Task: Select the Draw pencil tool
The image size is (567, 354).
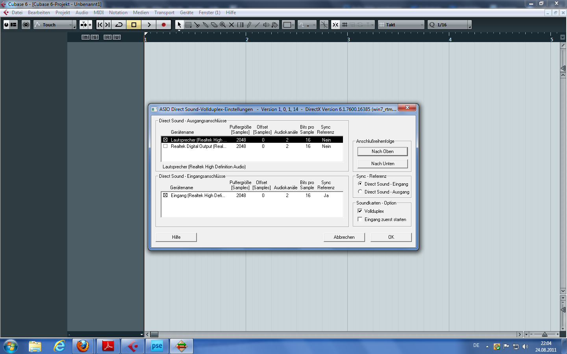Action: (x=249, y=25)
